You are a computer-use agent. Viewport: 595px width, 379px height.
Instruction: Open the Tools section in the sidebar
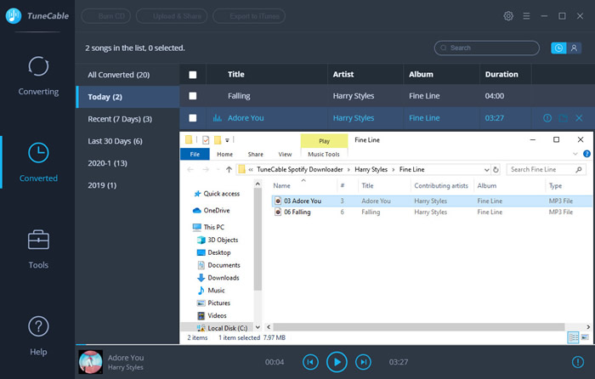tap(38, 249)
